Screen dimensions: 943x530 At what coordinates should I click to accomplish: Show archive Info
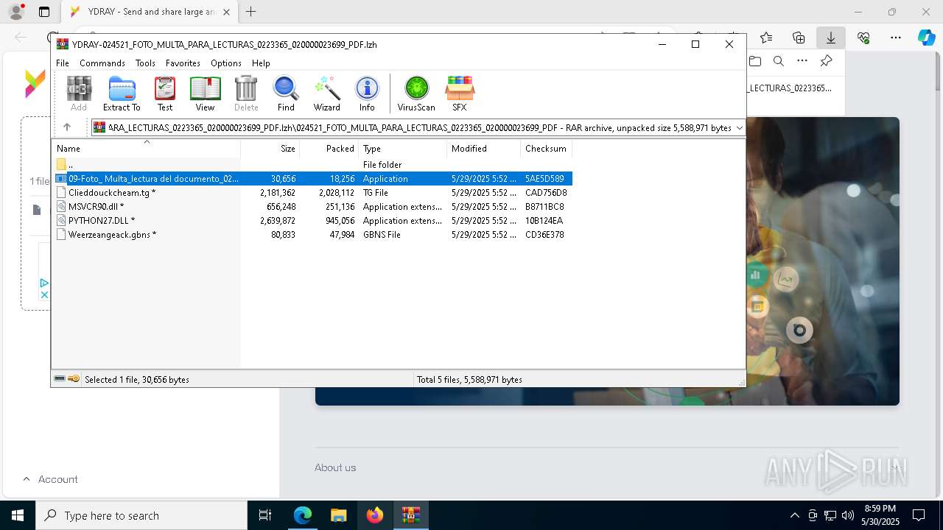[367, 93]
